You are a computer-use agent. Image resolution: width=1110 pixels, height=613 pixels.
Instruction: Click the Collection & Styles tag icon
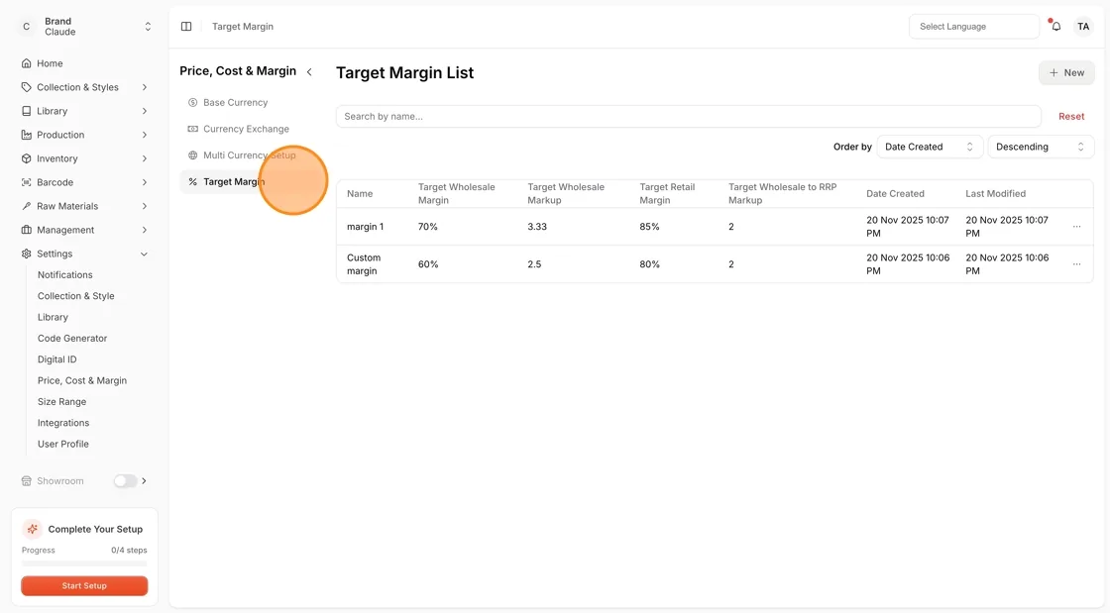[x=26, y=87]
